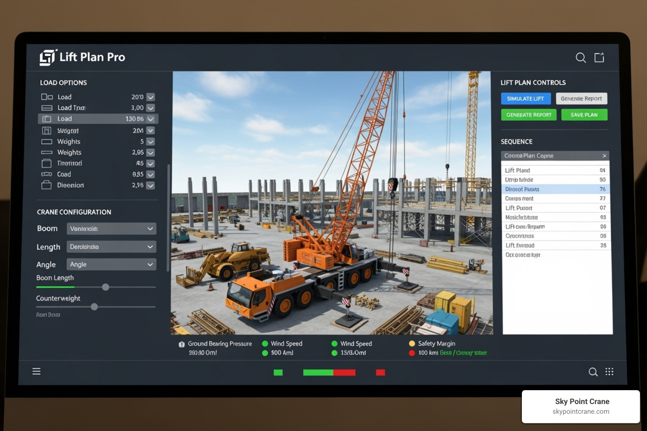Open the Angle dropdown selector

111,264
